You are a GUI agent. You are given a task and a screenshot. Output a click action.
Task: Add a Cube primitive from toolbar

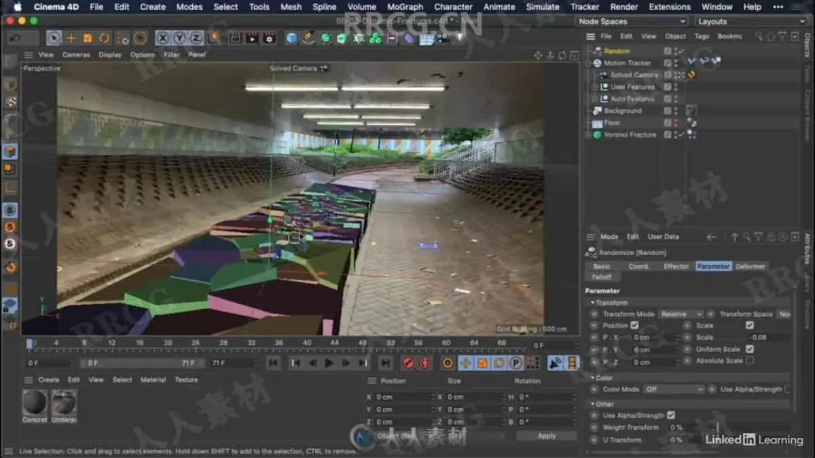click(291, 38)
